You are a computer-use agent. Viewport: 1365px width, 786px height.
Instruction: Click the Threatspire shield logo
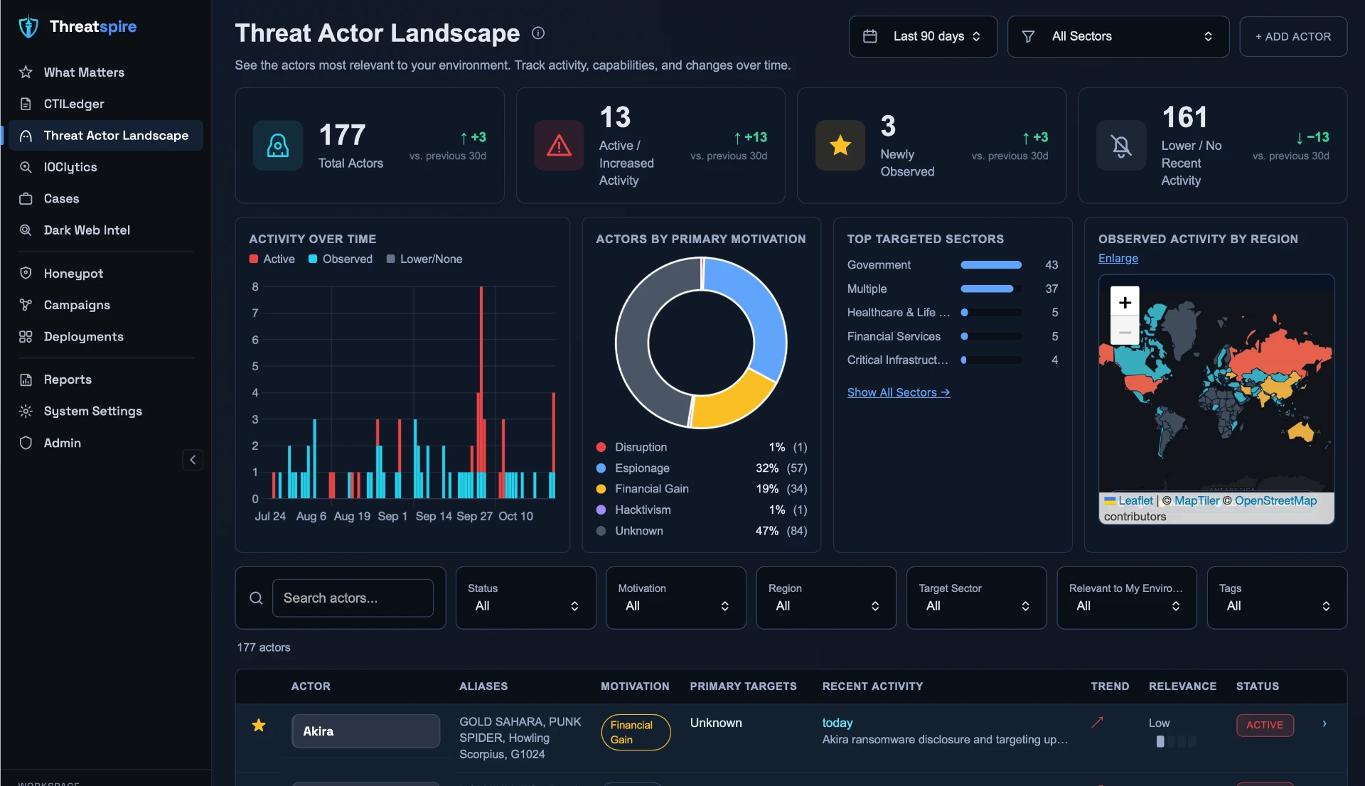point(28,27)
